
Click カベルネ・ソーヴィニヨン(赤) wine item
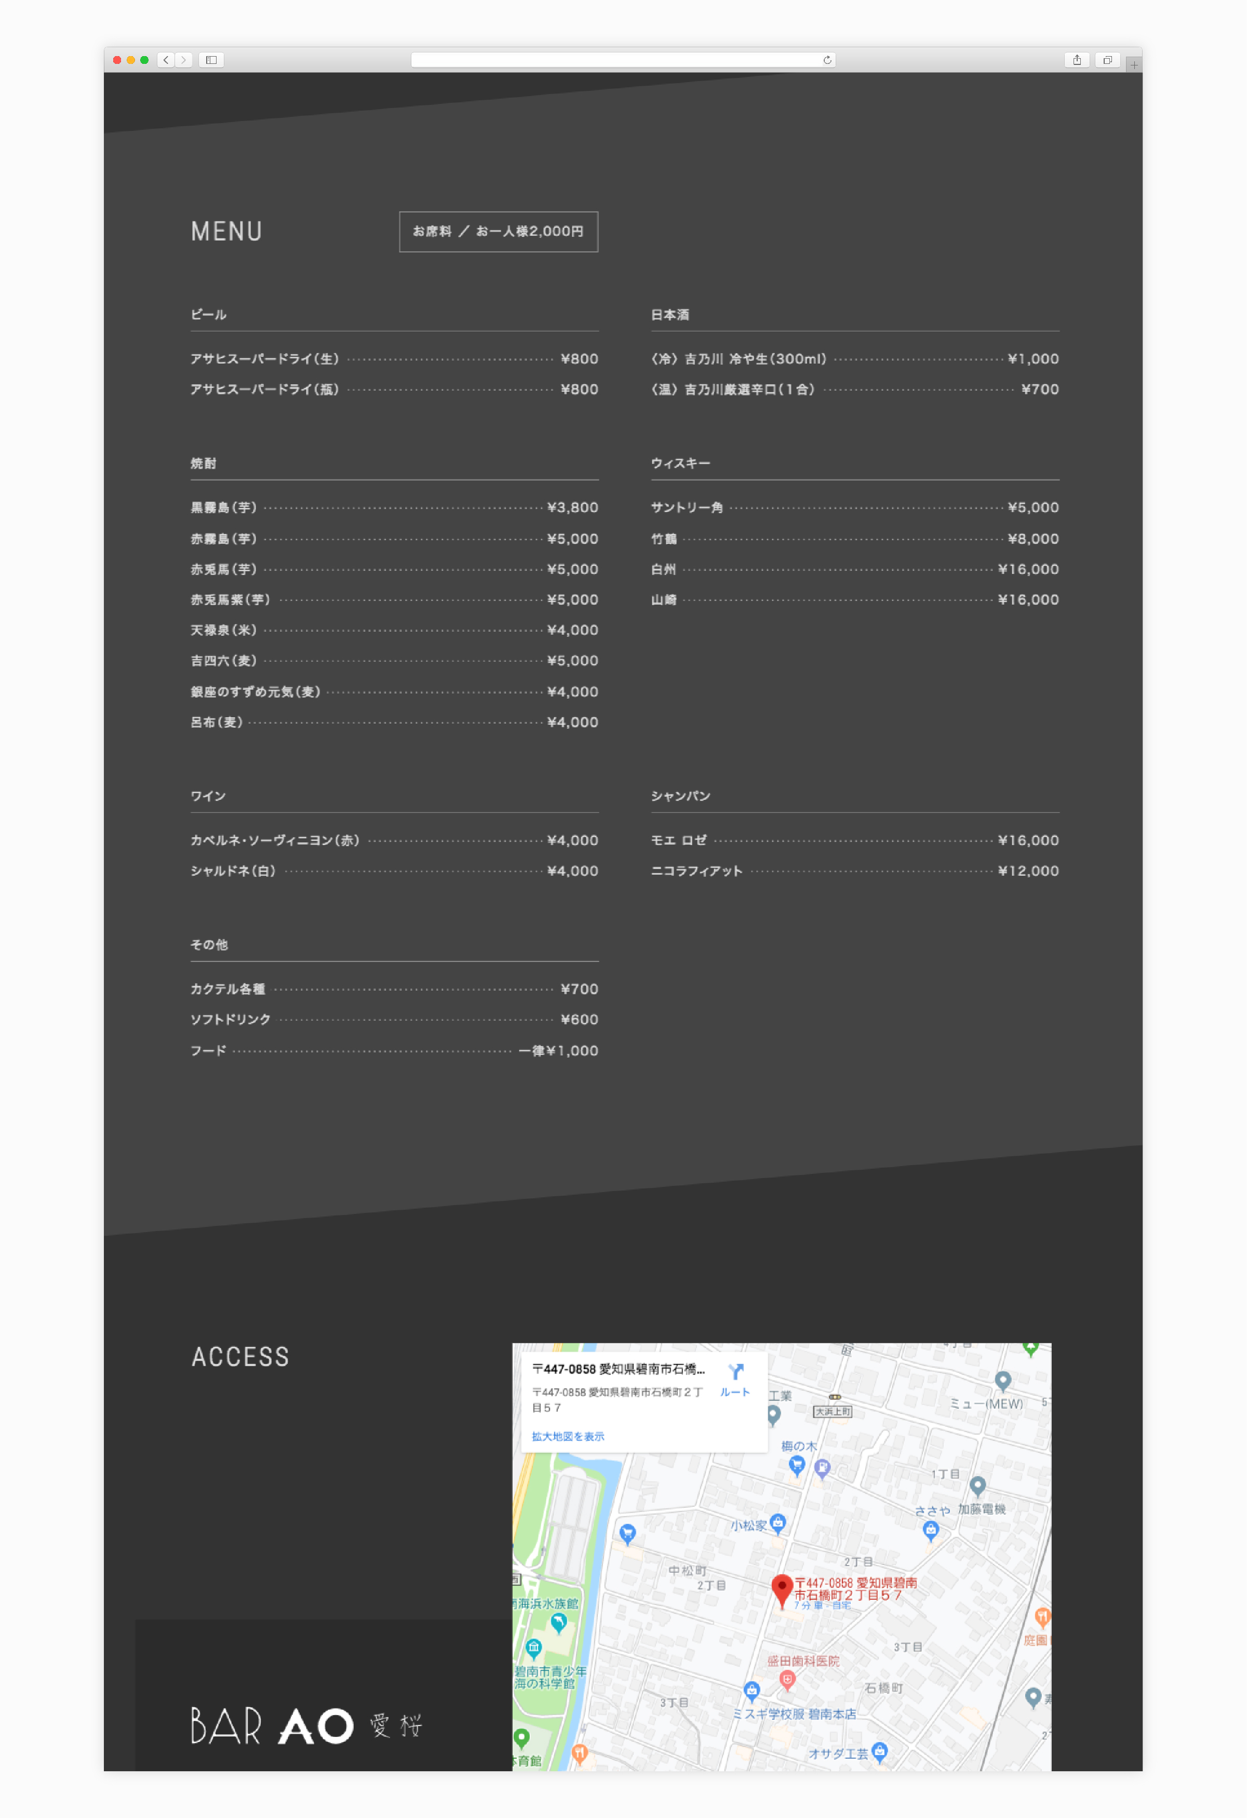(x=394, y=840)
